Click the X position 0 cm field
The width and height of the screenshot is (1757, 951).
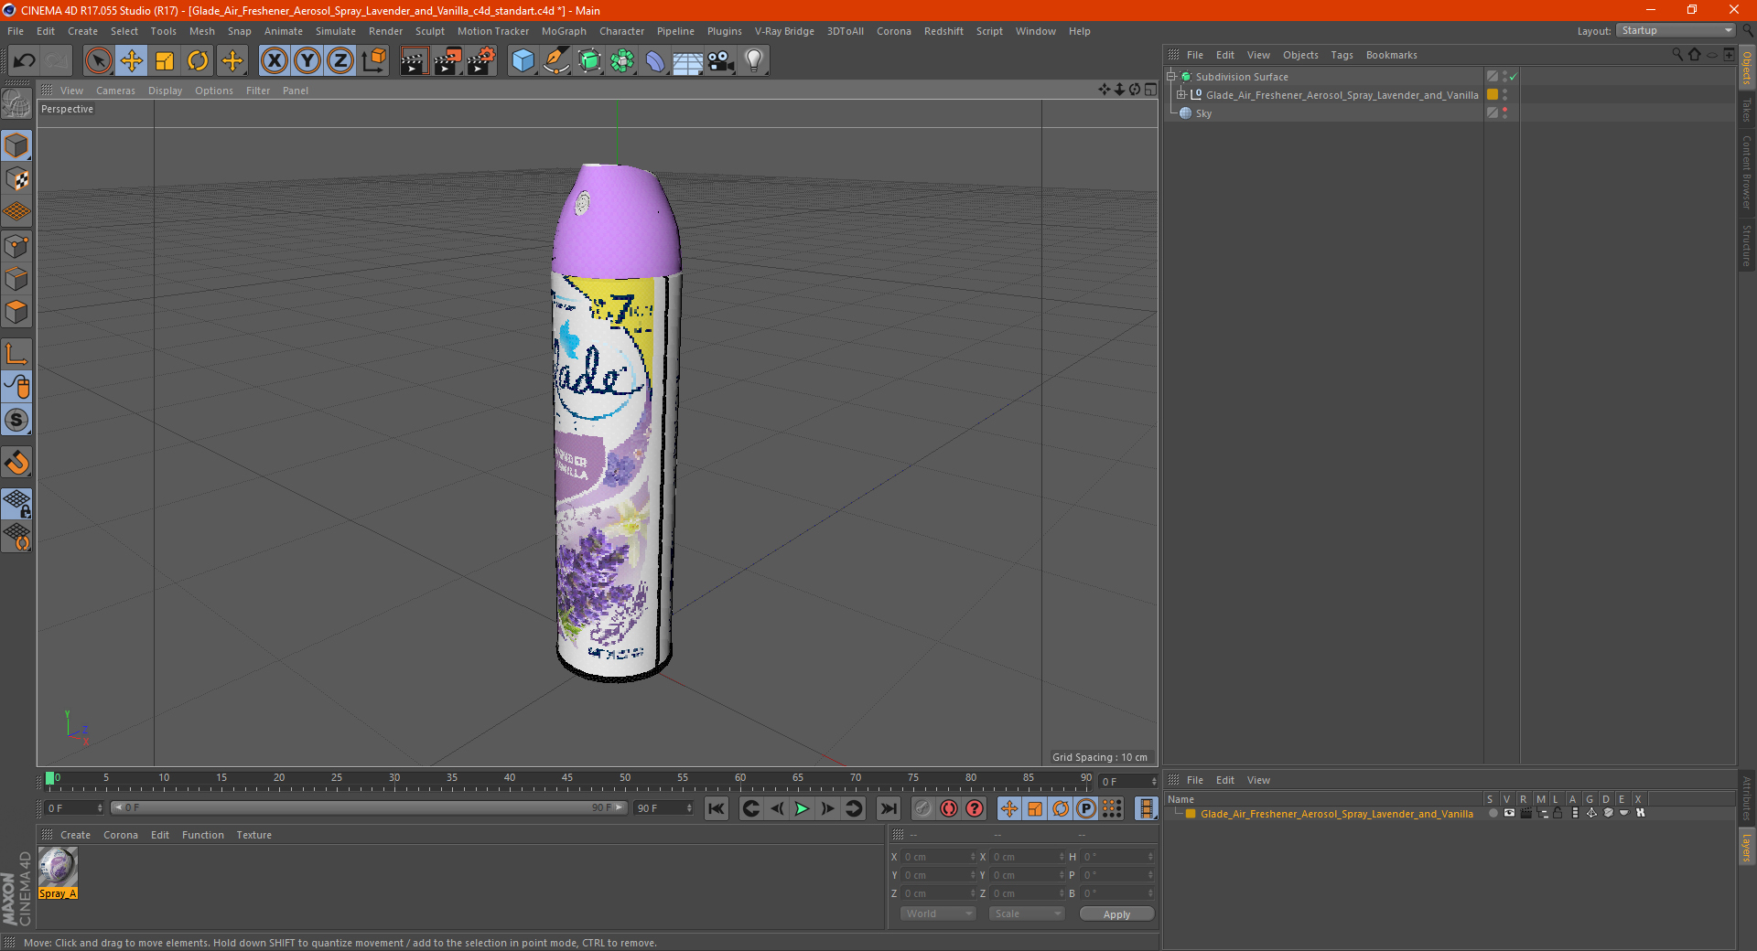click(x=939, y=857)
